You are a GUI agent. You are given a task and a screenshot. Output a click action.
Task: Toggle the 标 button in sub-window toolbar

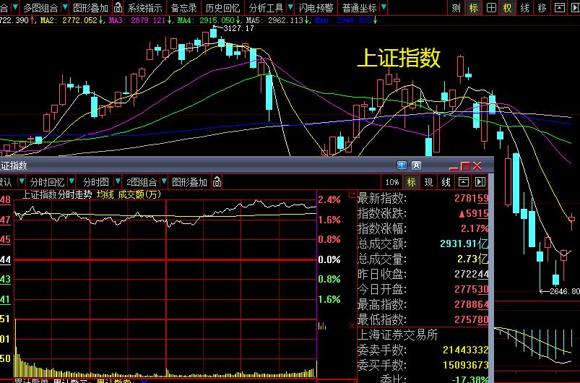pos(411,182)
